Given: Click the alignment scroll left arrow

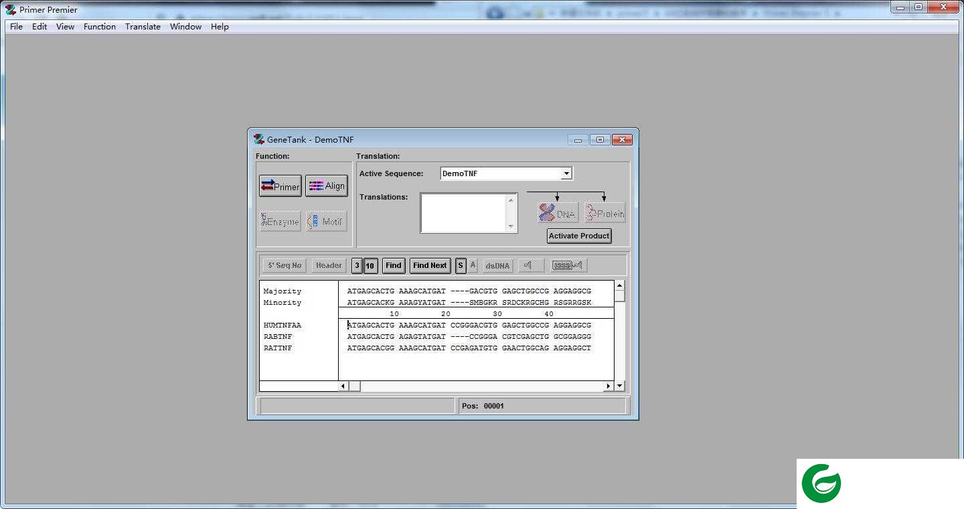Looking at the screenshot, I should pos(343,386).
